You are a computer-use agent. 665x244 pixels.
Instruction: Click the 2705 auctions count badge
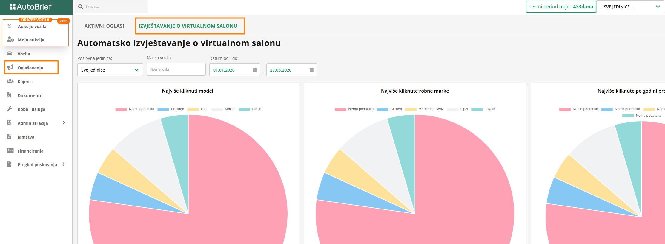(63, 21)
